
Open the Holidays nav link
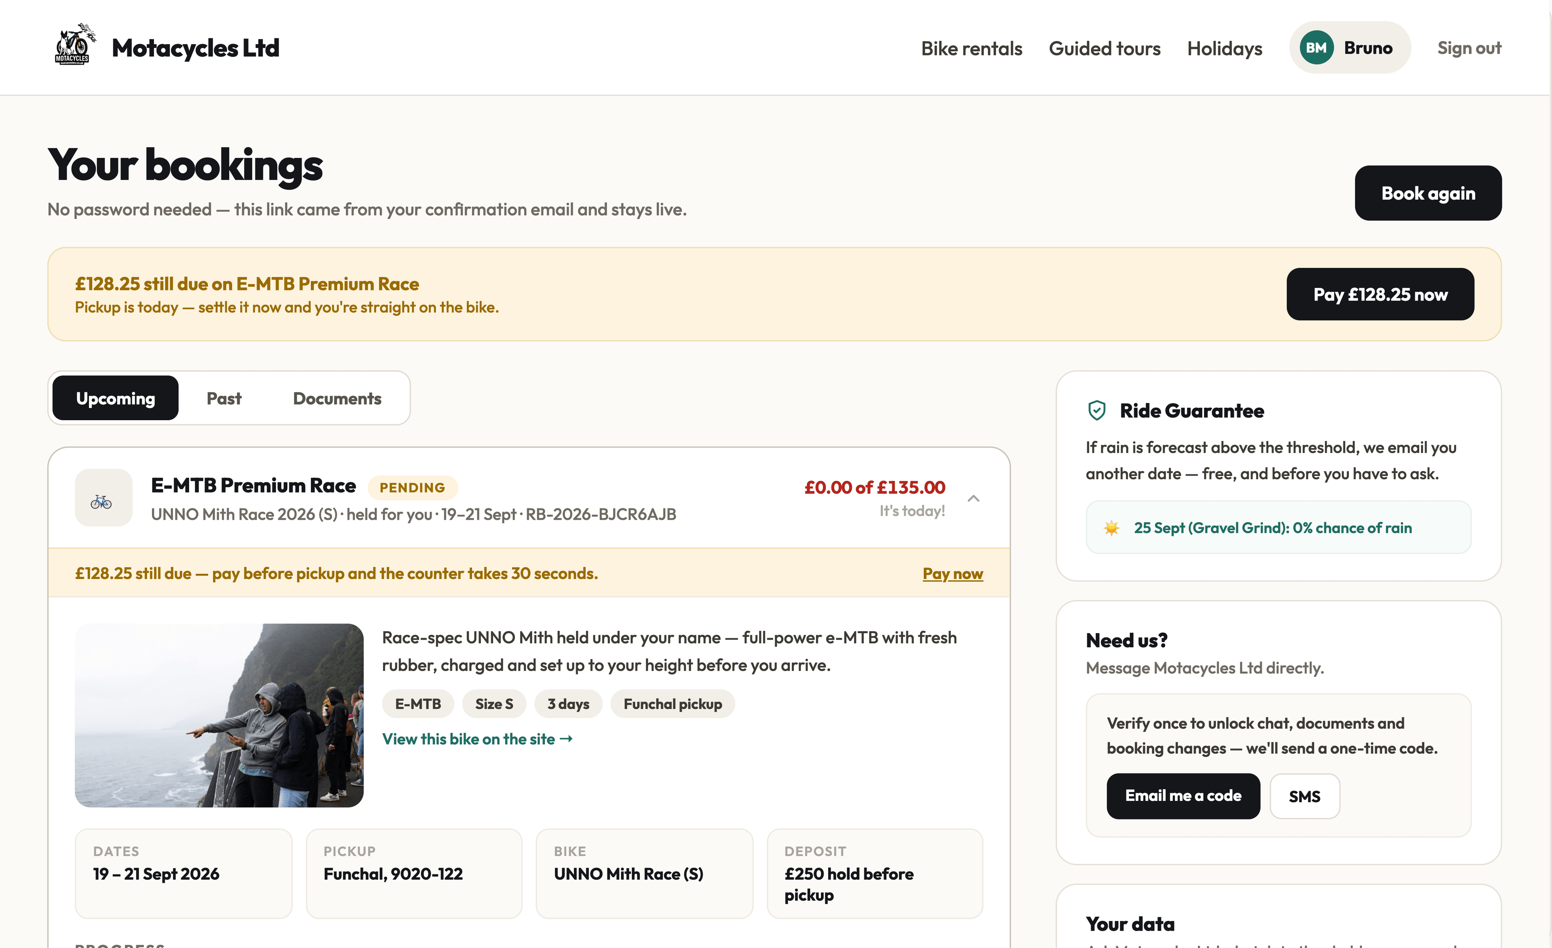pos(1225,48)
